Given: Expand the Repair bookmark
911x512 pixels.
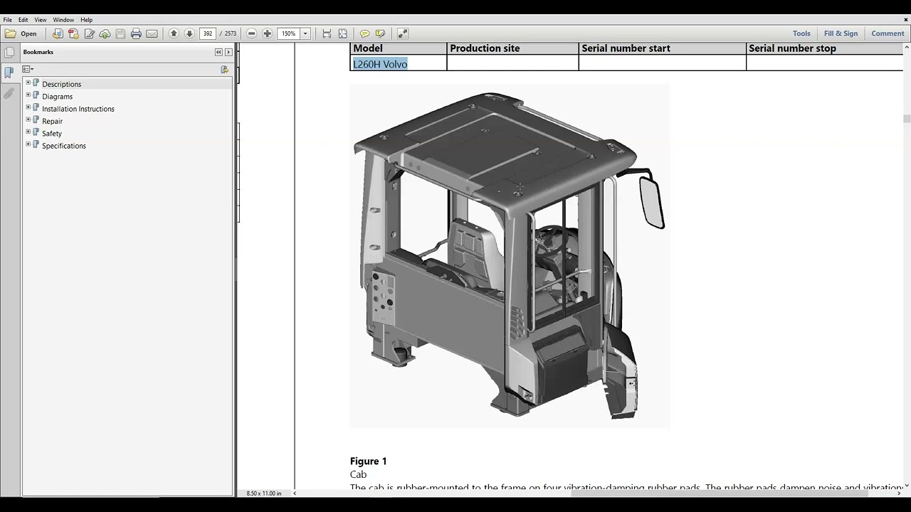Looking at the screenshot, I should pos(28,120).
